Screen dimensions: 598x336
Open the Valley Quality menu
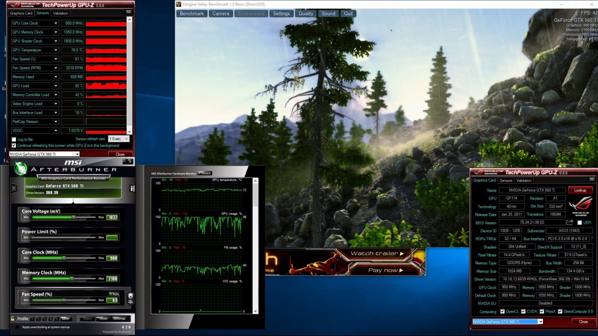[x=306, y=14]
